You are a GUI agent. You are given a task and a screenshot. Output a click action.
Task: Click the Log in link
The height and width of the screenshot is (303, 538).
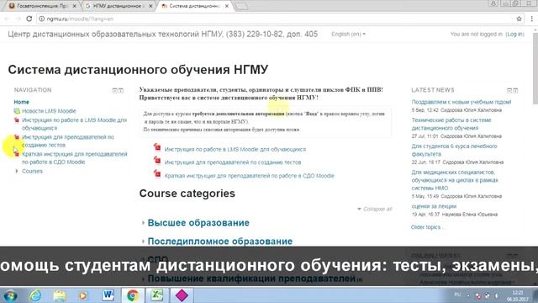[x=515, y=34]
